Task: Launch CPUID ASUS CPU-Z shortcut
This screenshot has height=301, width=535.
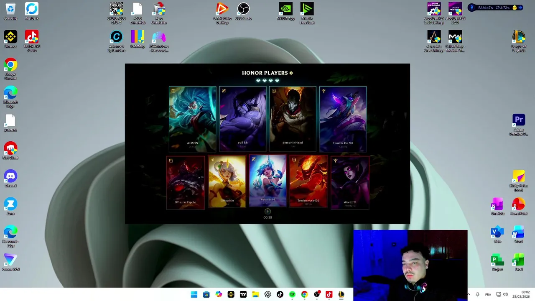Action: [x=116, y=13]
